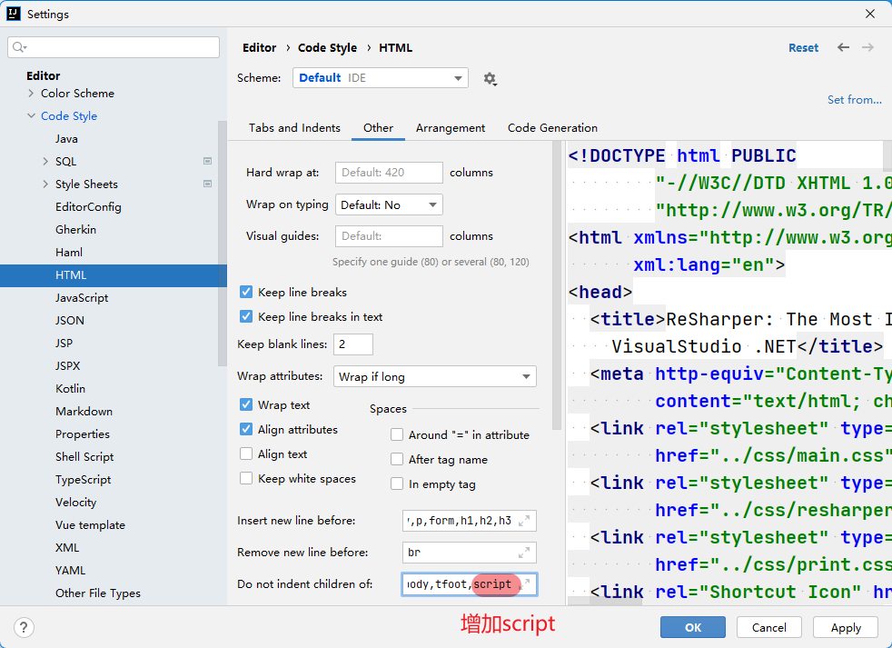Enable Keep white spaces checkbox
The width and height of the screenshot is (892, 648).
click(246, 478)
